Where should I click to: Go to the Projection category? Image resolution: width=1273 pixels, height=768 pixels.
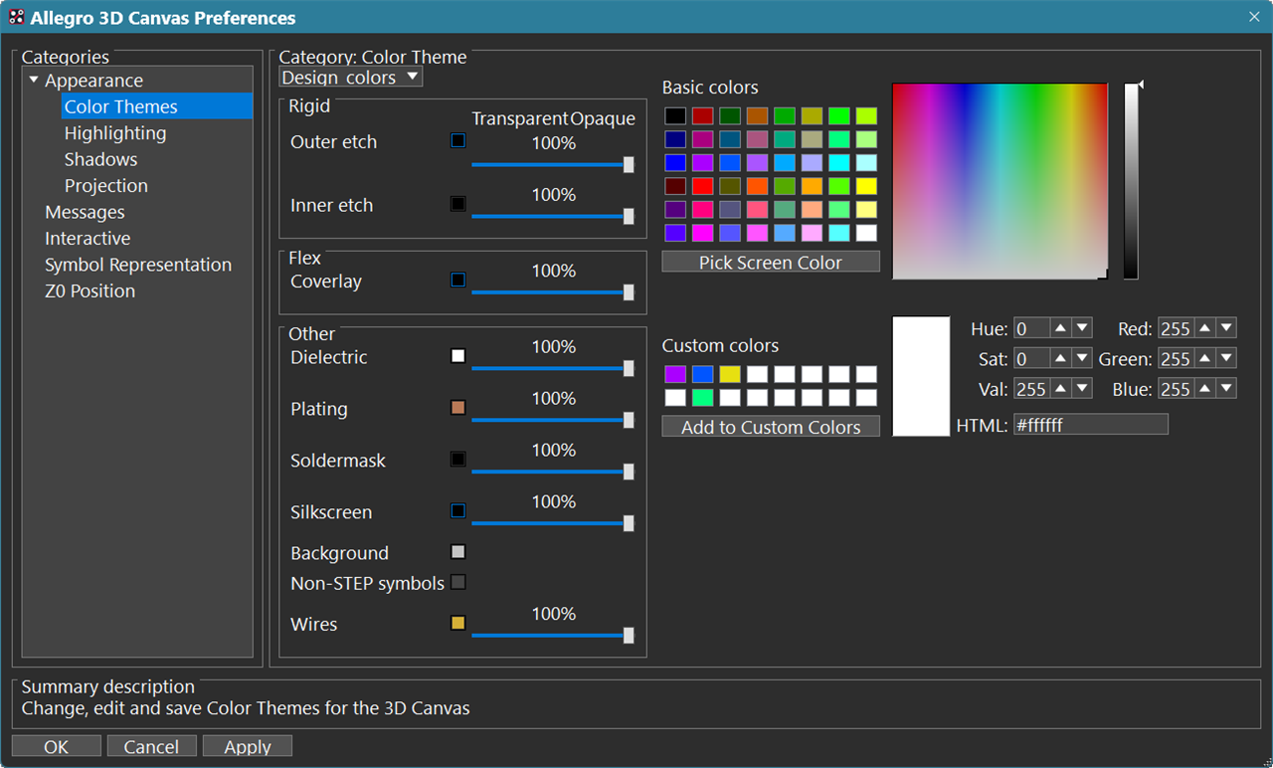click(105, 185)
